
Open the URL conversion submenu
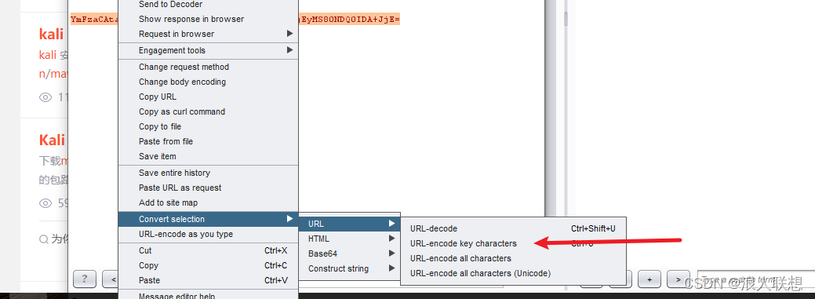350,224
